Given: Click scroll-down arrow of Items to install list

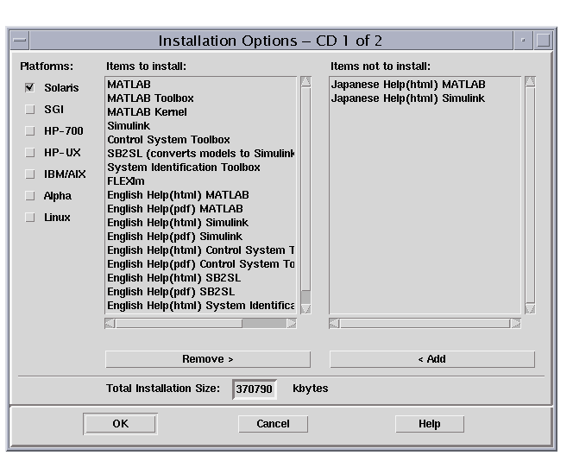Looking at the screenshot, I should (x=305, y=309).
